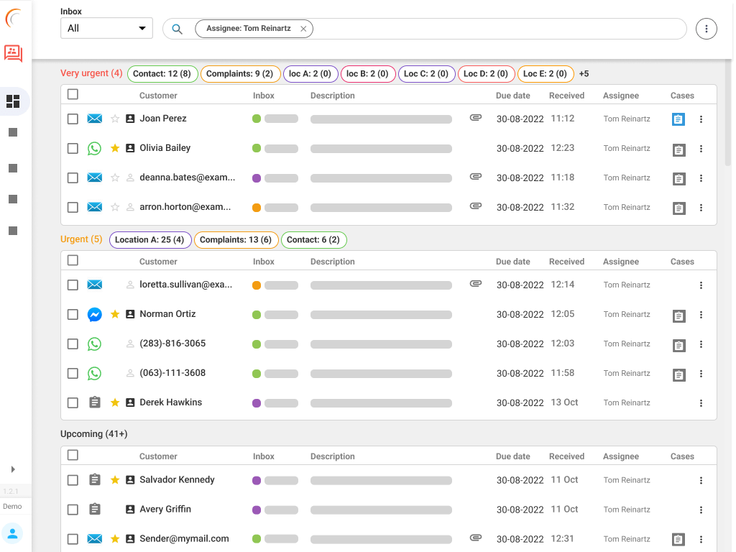Viewport: 736px width, 552px height.
Task: Star the Joan Perez conversation
Action: point(115,119)
